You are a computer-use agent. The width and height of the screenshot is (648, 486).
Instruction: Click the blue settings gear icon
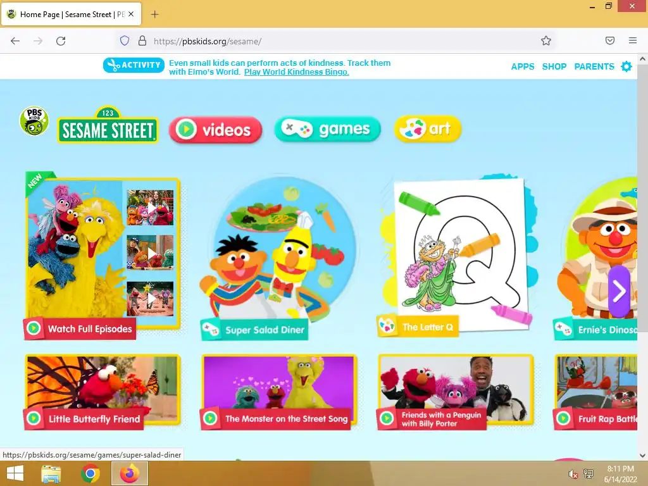tap(626, 66)
